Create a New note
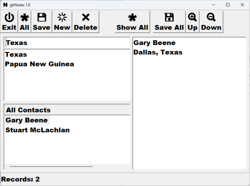Image resolution: width=250 pixels, height=186 pixels. pyautogui.click(x=62, y=22)
